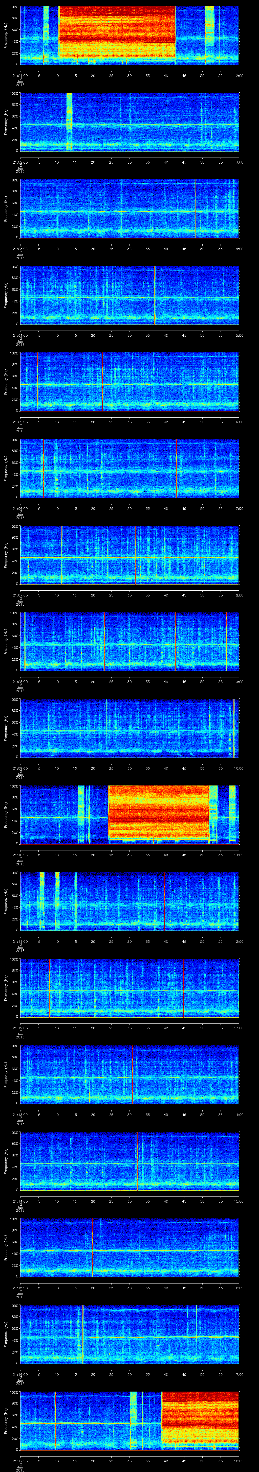
Task: Select the "10:00" end time label
Action: pos(239,768)
